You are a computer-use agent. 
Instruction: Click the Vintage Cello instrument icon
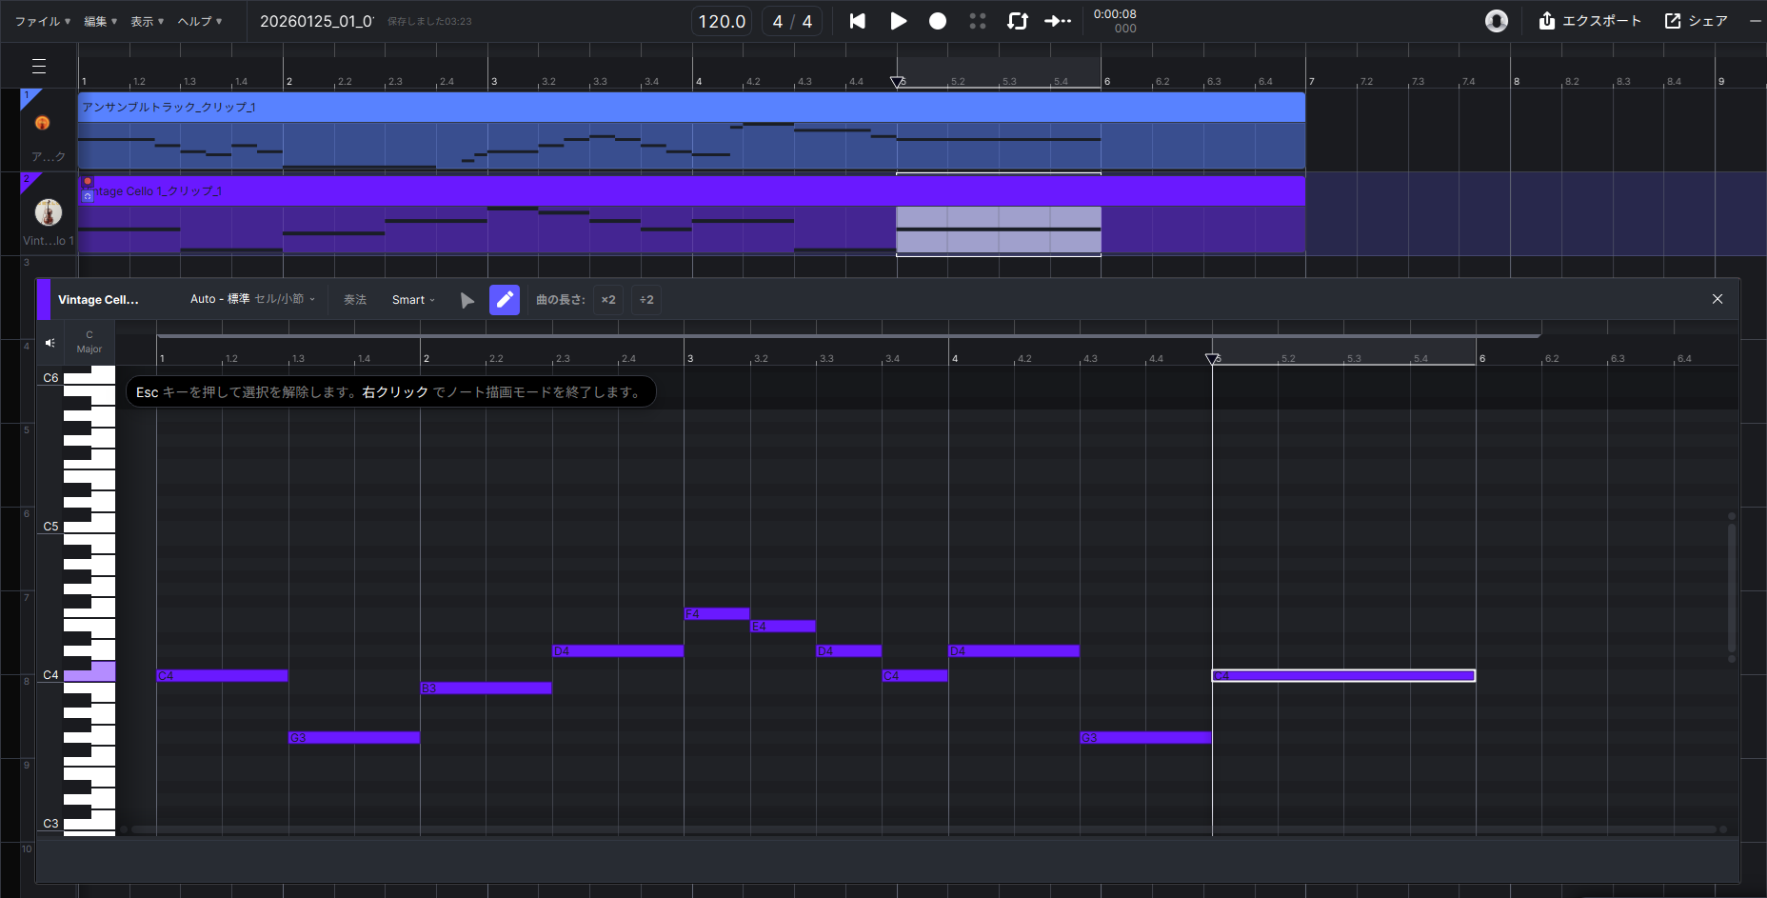(49, 212)
